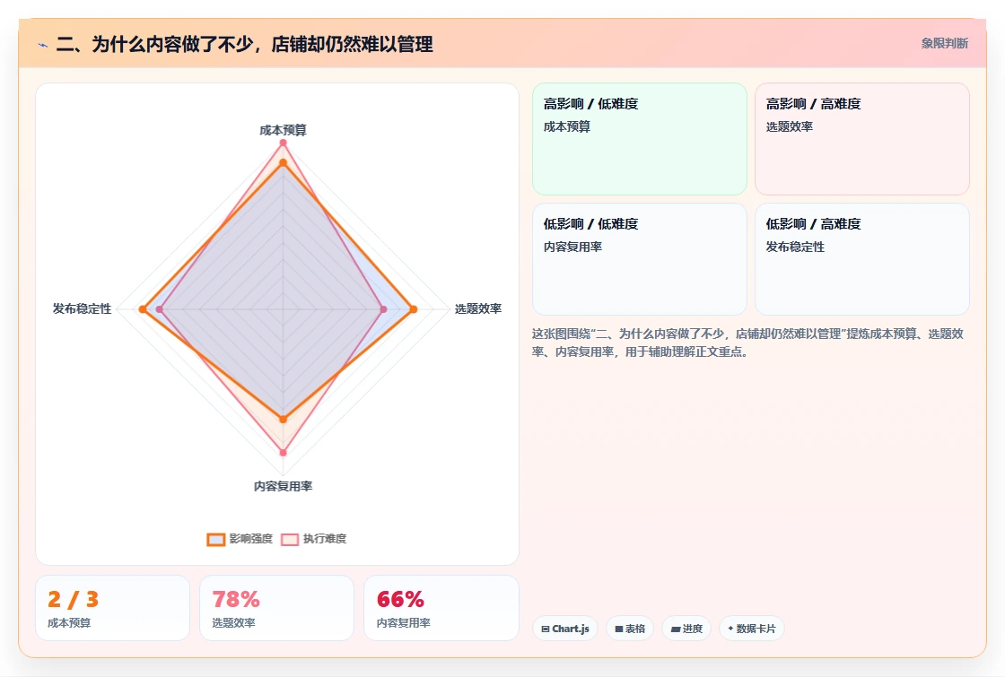Click the 选题效率 axis label on radar chart
Viewport: 1005px width, 677px height.
pos(478,308)
